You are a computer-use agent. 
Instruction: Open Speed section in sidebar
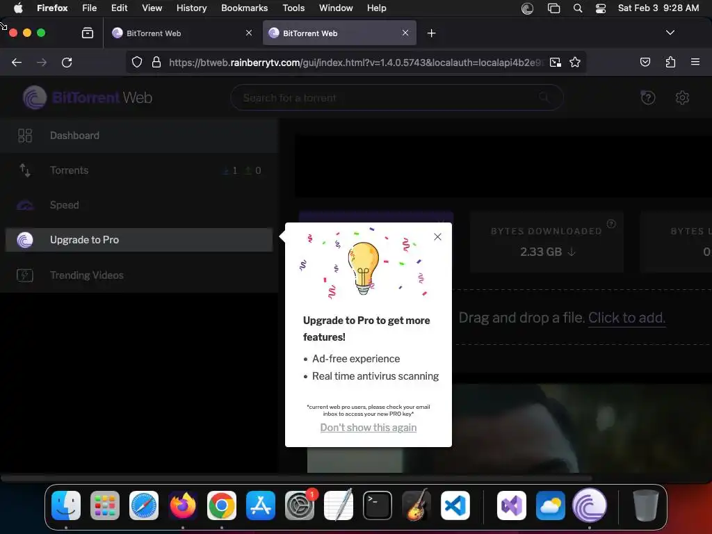[139, 205]
